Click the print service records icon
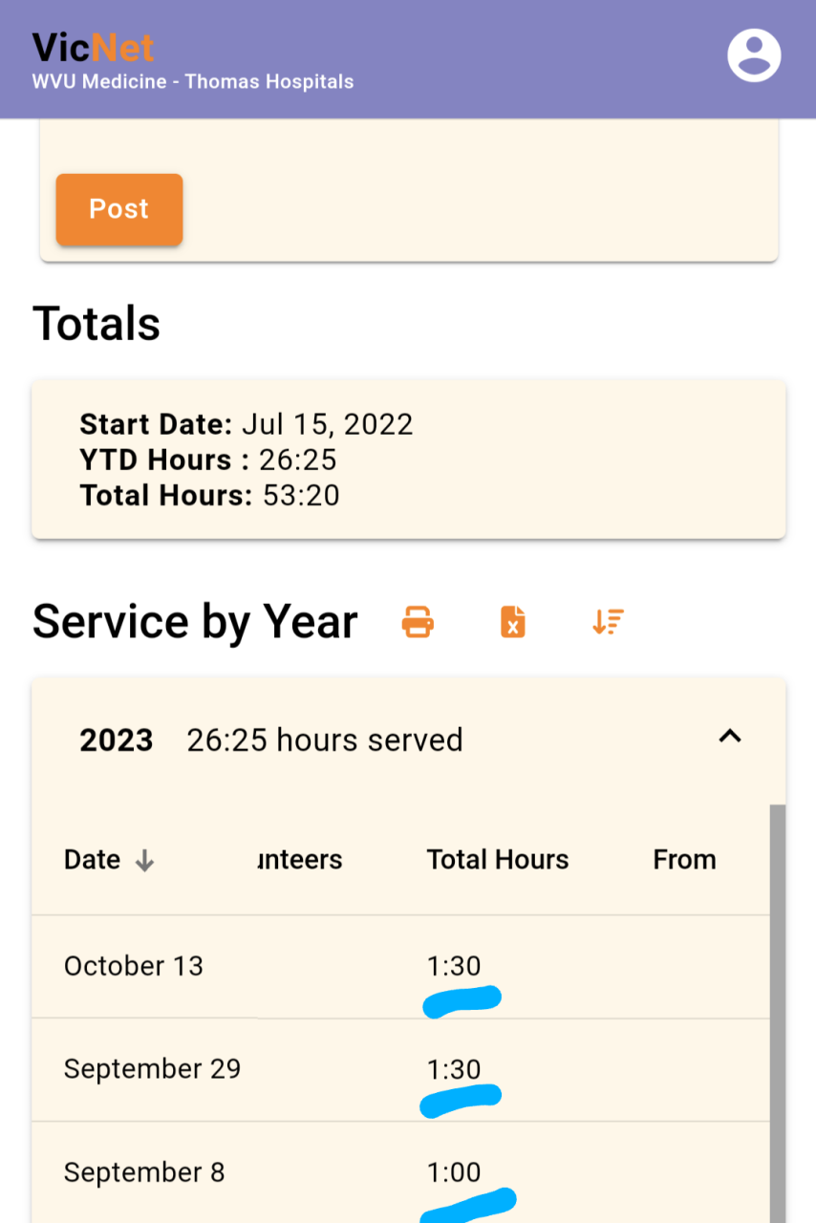816x1223 pixels. click(x=418, y=622)
